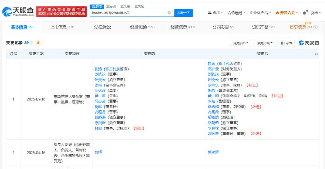Click the red promotional banner beside logo
The height and width of the screenshot is (169, 325).
tap(61, 12)
